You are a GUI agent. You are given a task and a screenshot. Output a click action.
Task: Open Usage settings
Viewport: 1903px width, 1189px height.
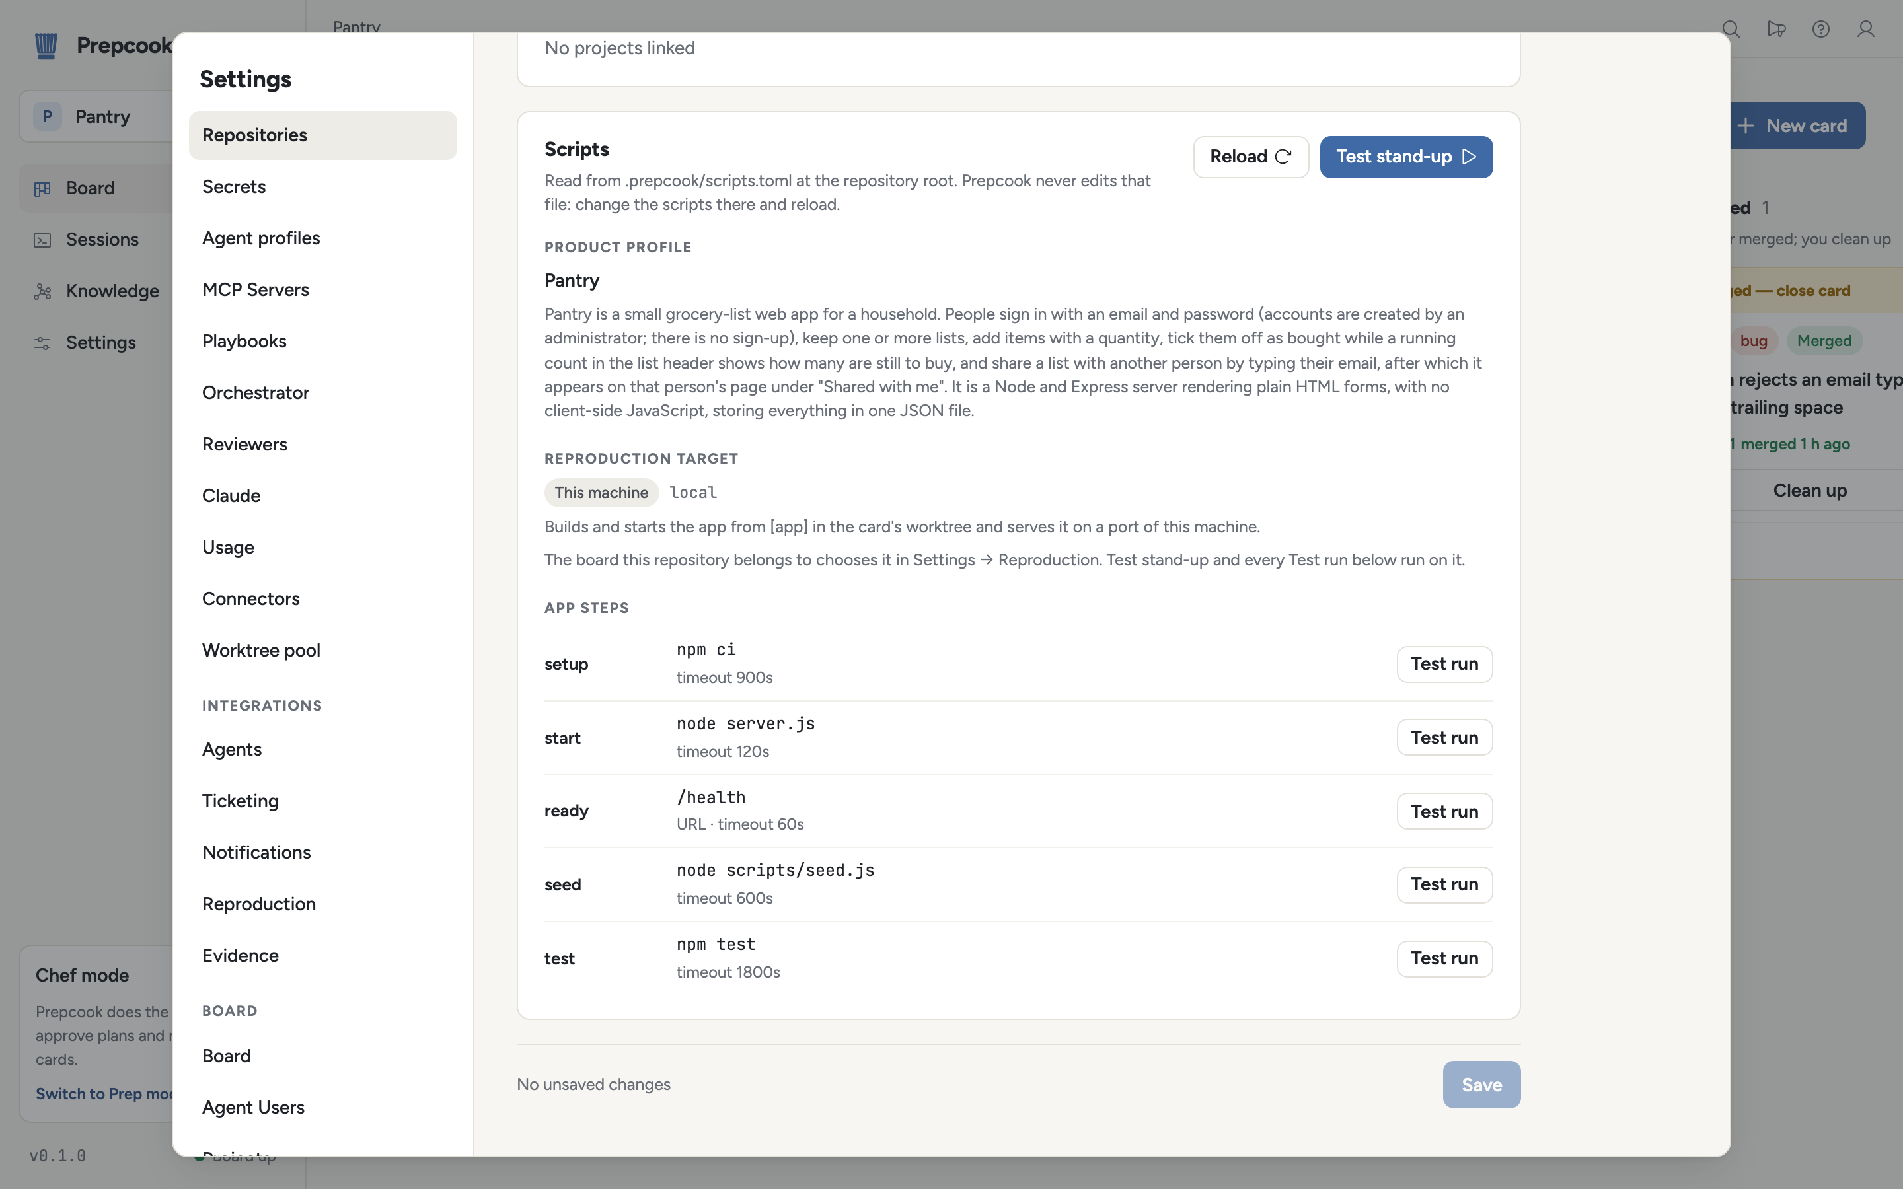322,548
